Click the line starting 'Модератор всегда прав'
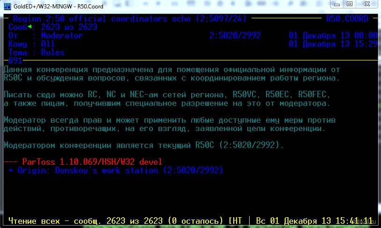The width and height of the screenshot is (381, 228). pos(170,120)
